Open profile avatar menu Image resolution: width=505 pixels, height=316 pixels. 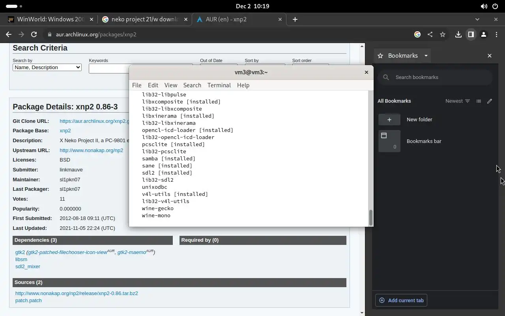[484, 34]
